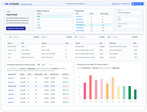Click the Yes badge for Max Interfaces
Viewport: 147px width, 112px height.
point(136,54)
